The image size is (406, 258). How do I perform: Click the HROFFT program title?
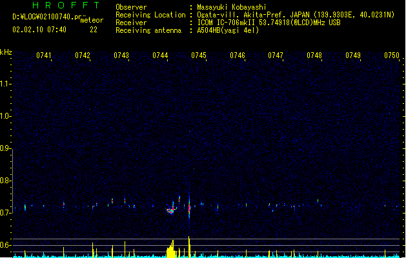pos(66,5)
